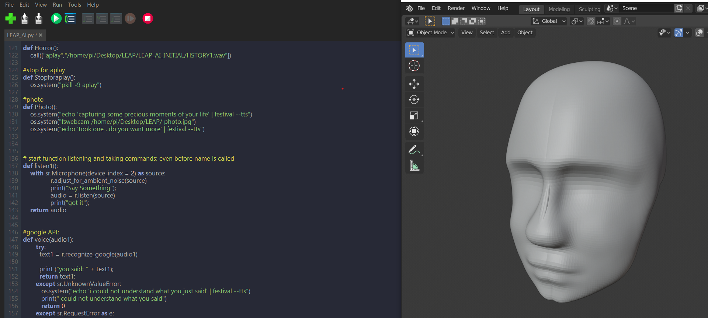Open the scene browse dropdown icon
Image resolution: width=708 pixels, height=318 pixels.
point(612,8)
